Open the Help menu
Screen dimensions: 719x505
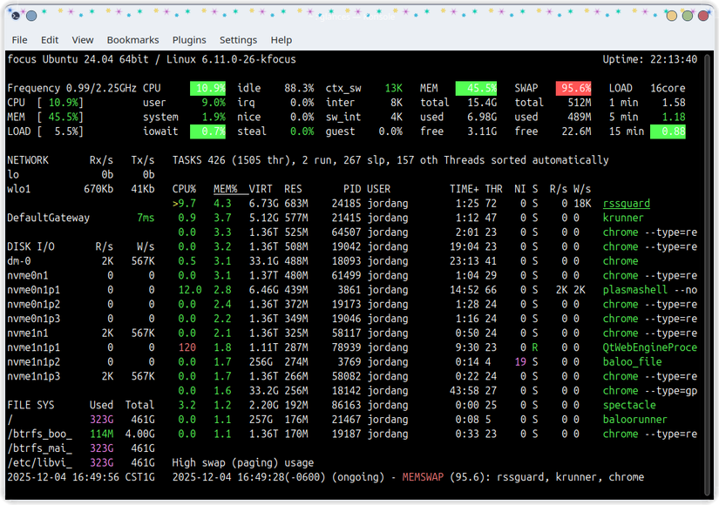tap(281, 39)
